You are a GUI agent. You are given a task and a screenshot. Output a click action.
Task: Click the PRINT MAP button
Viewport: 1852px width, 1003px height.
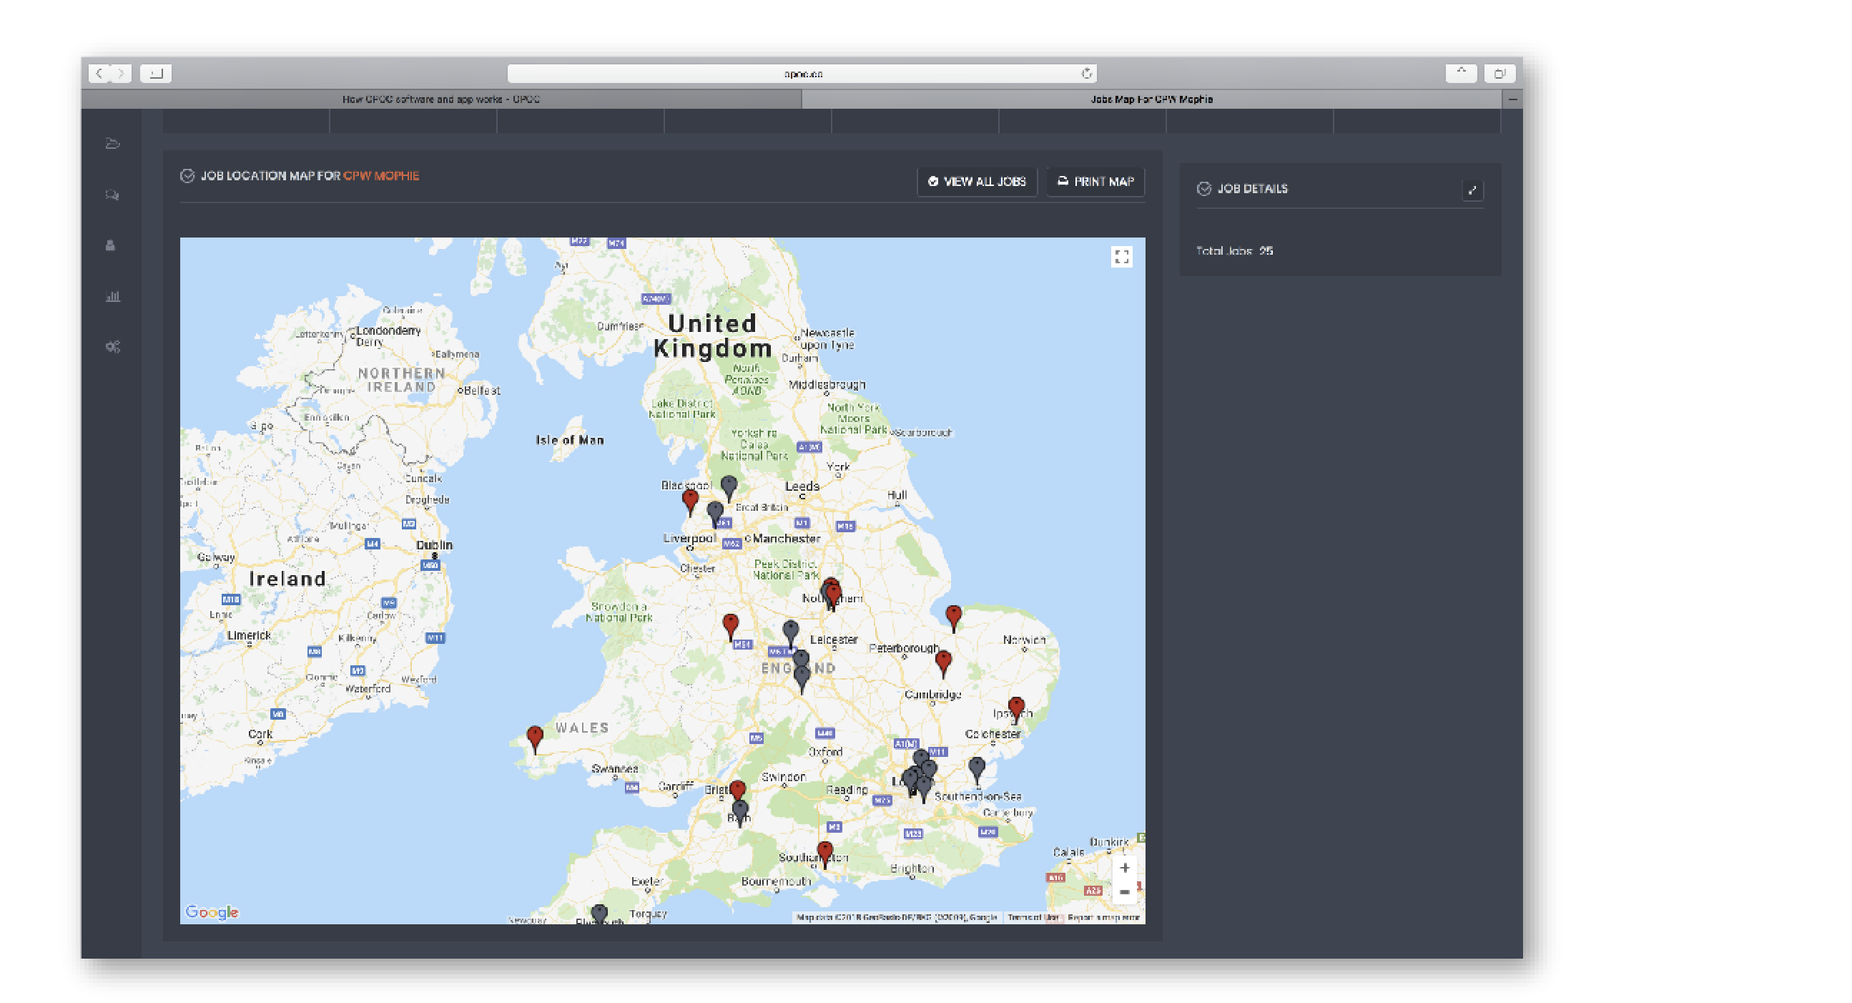click(x=1095, y=181)
